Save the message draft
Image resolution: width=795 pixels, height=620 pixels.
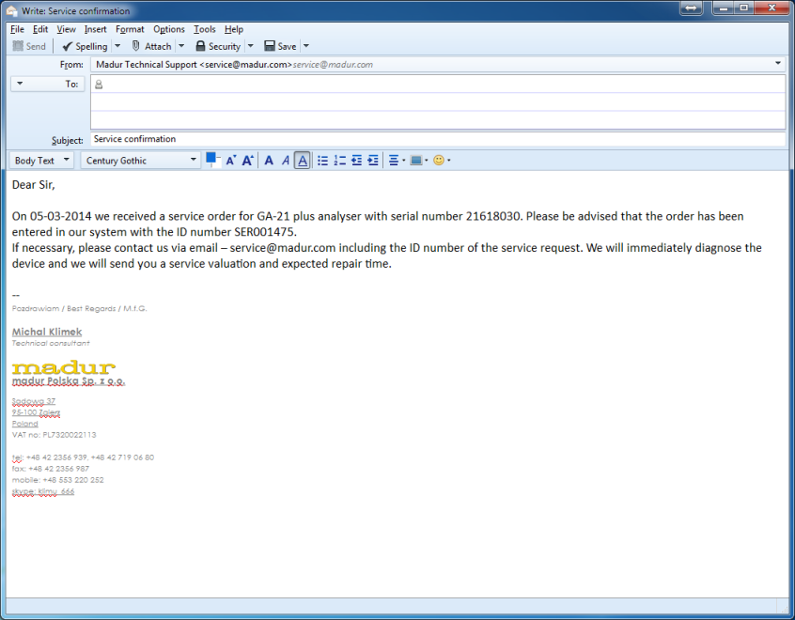(x=280, y=46)
